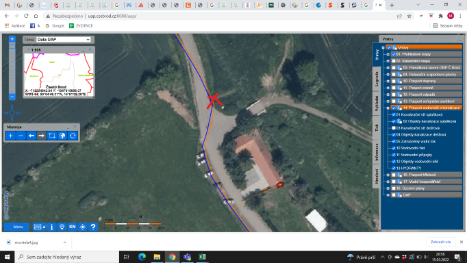Viewport: 467px width, 263px height.
Task: Expand the 10. Pasport dopravy tree node
Action: 388,81
